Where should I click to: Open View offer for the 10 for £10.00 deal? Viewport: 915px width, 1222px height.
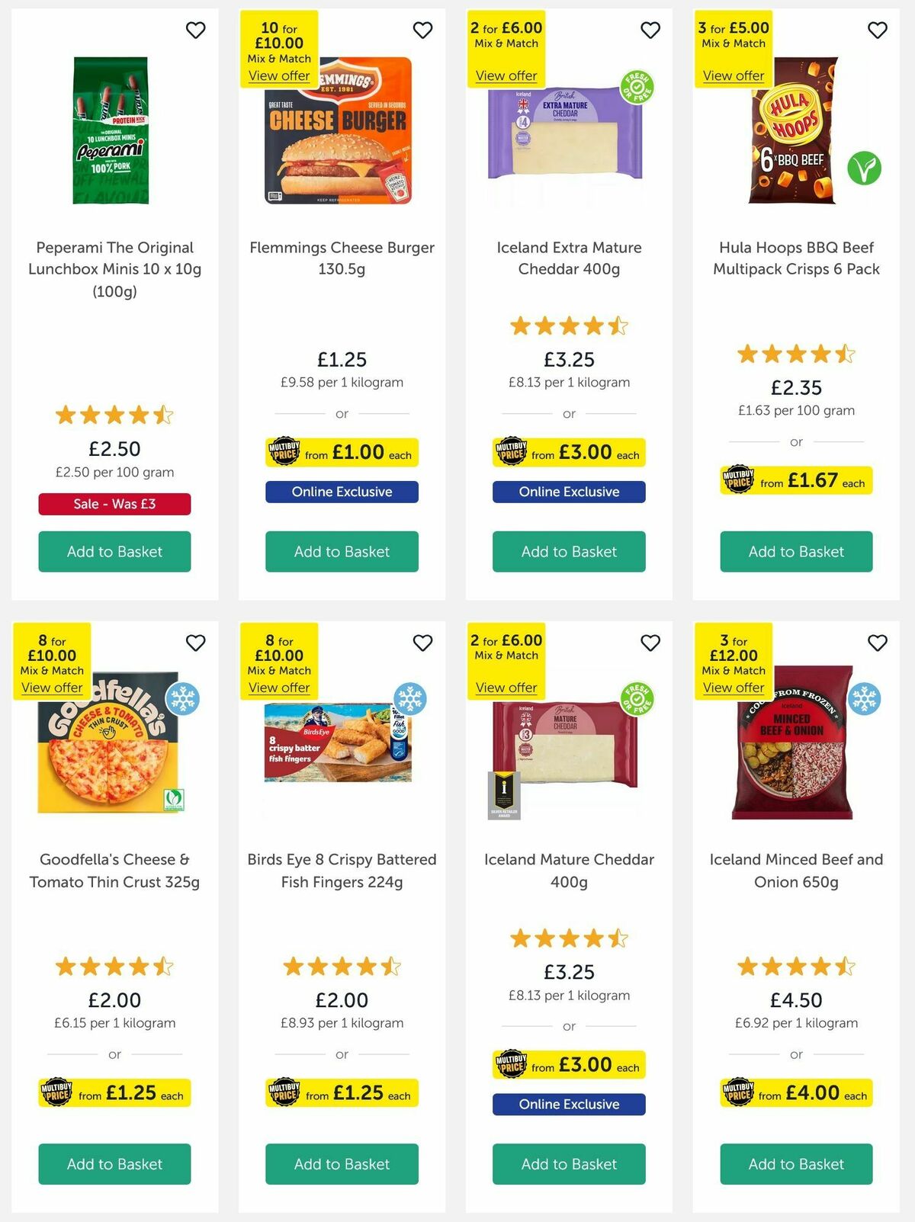tap(281, 75)
